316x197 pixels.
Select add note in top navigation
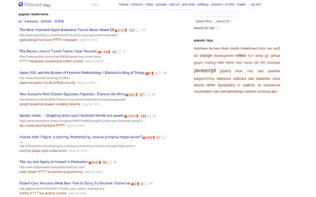pos(188,4)
